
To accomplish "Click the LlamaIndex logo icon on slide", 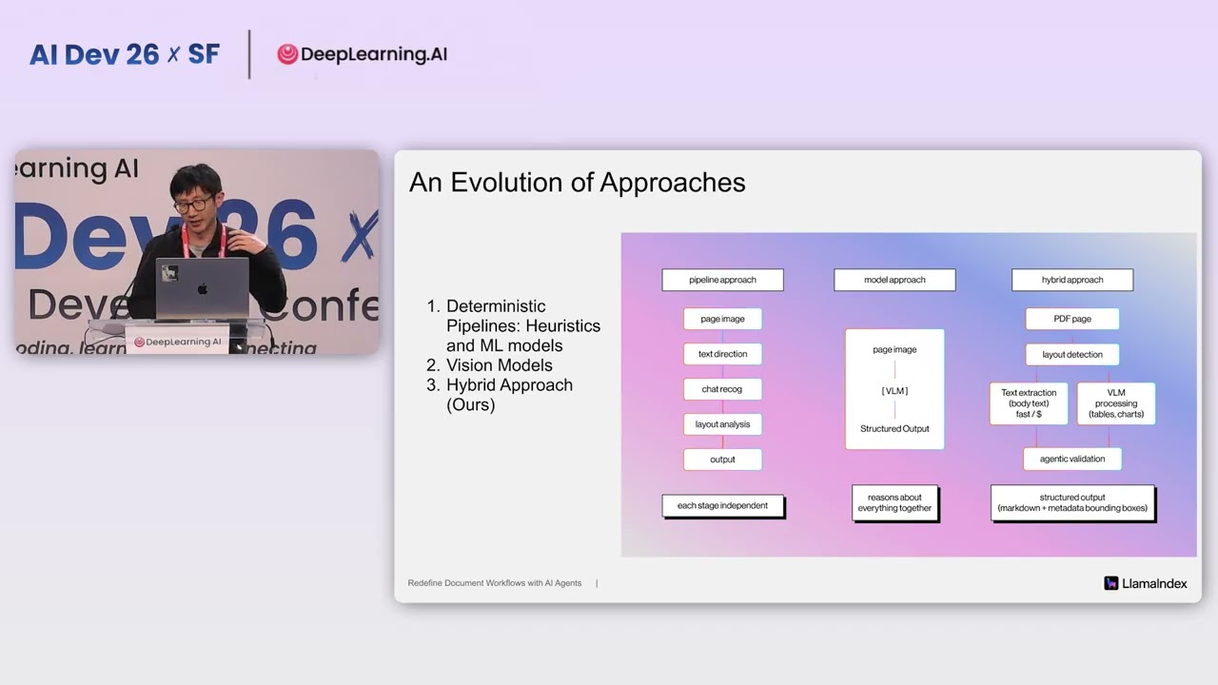I will 1110,583.
